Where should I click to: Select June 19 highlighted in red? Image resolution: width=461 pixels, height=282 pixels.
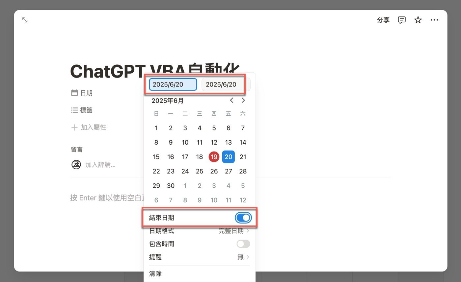click(214, 157)
